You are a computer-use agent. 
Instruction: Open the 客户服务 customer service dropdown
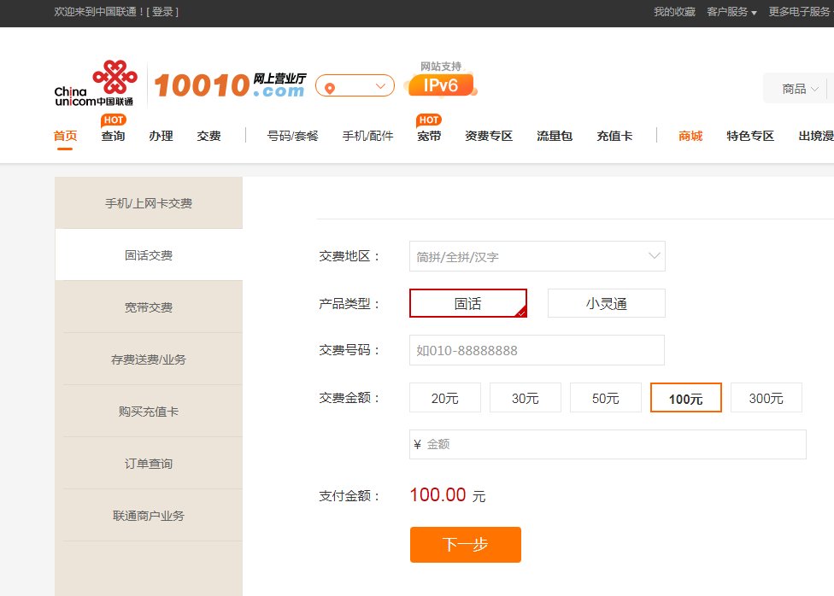[x=728, y=12]
